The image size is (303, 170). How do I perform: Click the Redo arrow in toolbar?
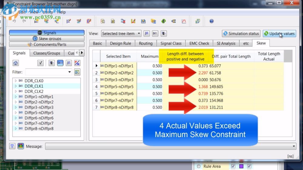coord(24,21)
